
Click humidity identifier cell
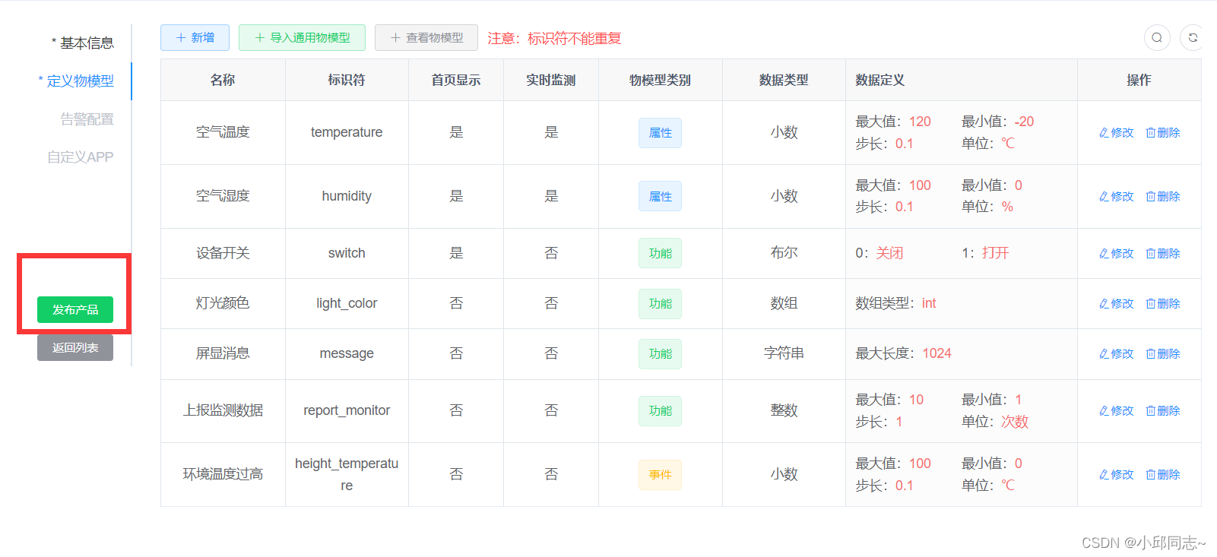point(347,196)
